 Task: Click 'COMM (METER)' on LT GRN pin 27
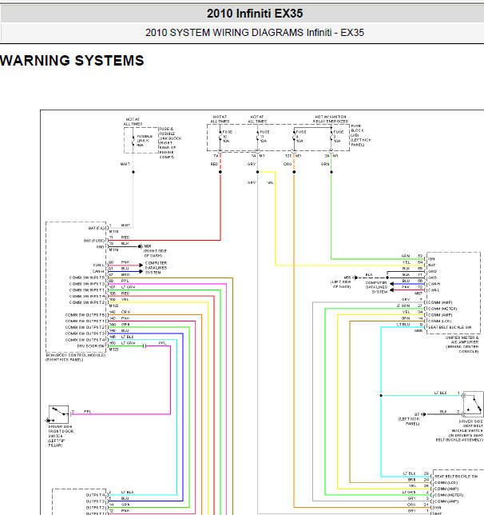click(442, 309)
